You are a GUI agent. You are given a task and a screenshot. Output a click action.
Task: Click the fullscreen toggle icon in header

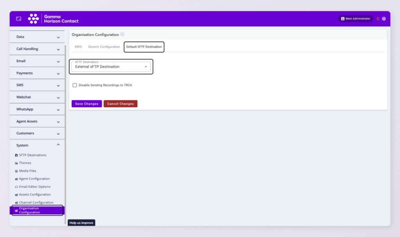point(18,19)
